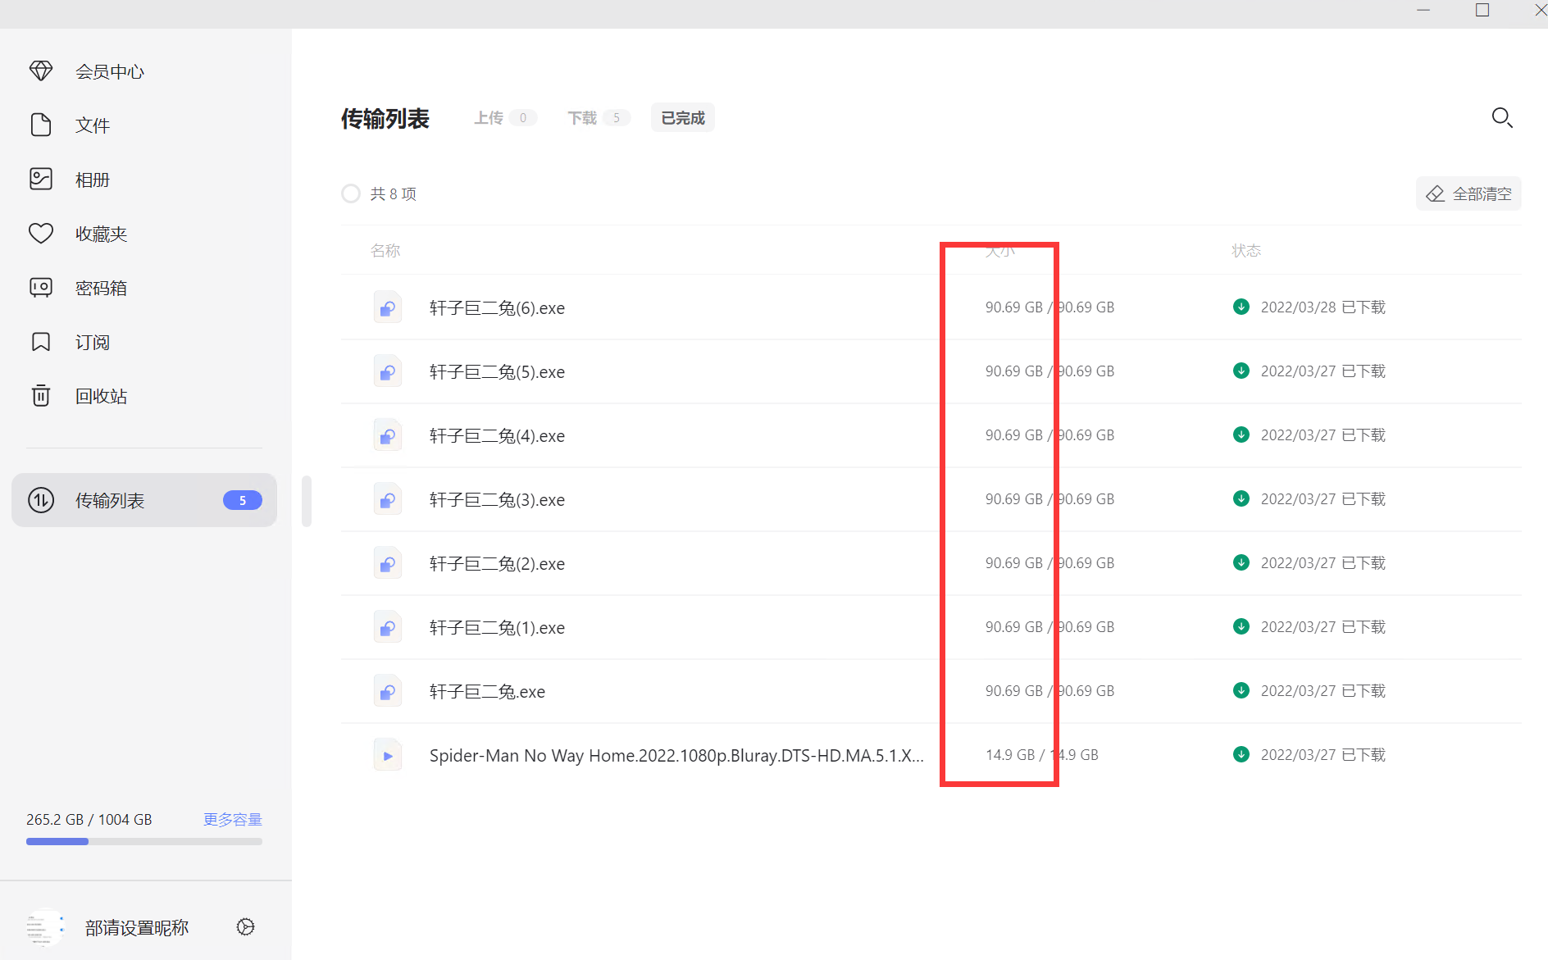The image size is (1548, 960).
Task: Click the search magnifier icon
Action: click(x=1501, y=118)
